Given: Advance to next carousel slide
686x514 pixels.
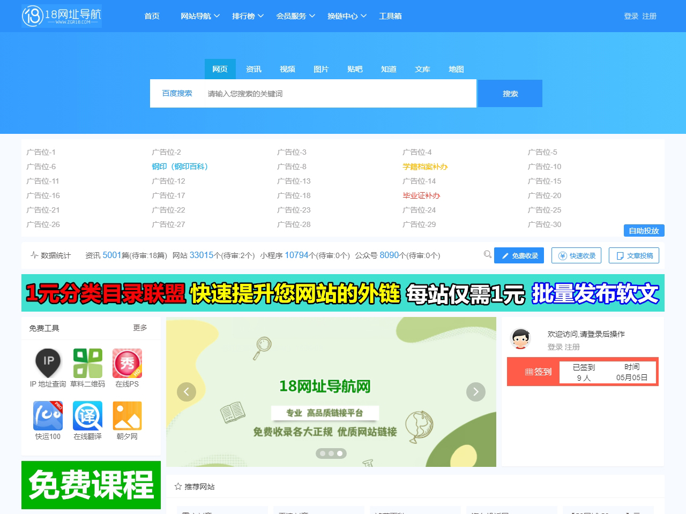Looking at the screenshot, I should coord(476,392).
